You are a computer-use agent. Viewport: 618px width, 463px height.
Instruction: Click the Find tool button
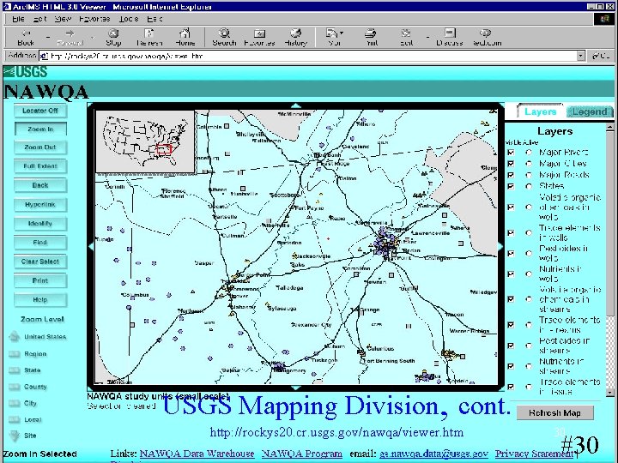pos(40,243)
